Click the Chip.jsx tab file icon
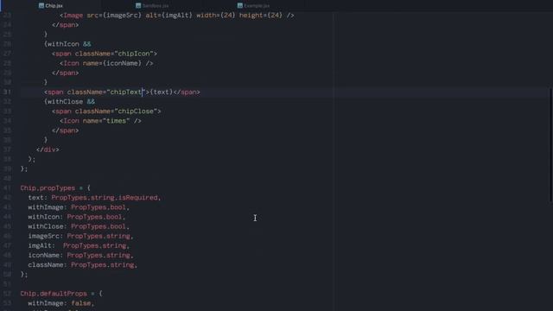The width and height of the screenshot is (553, 311). [x=41, y=6]
